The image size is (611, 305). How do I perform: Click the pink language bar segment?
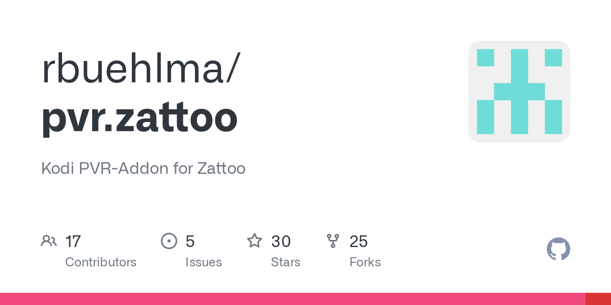pyautogui.click(x=293, y=299)
